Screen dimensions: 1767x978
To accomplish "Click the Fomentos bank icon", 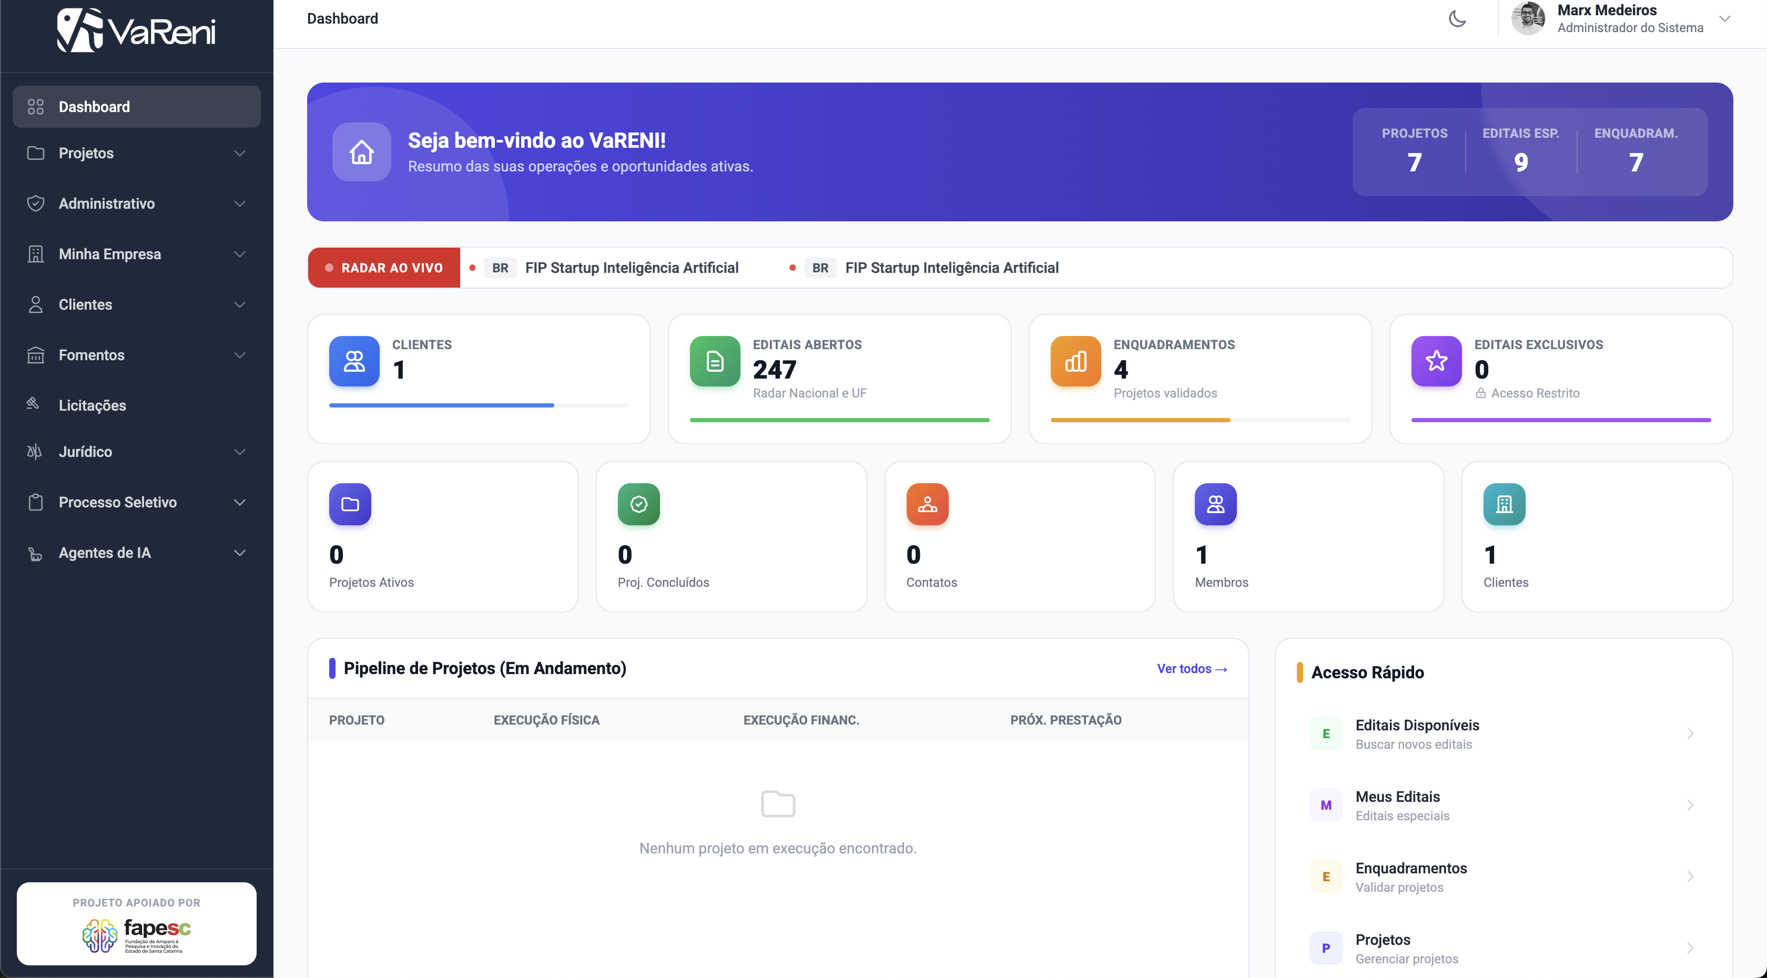I will coord(36,354).
